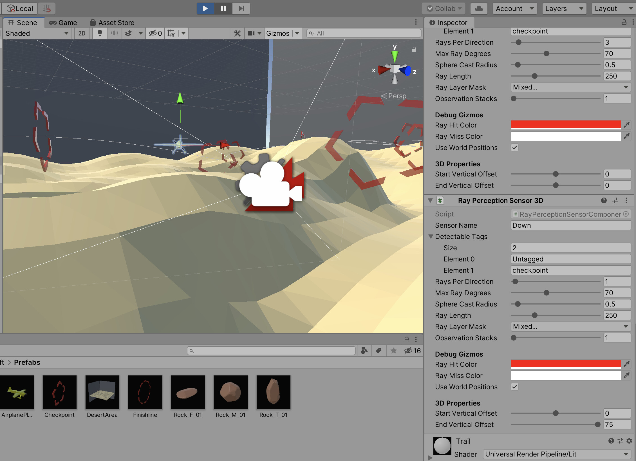Enable the 2D scene view toggle
Viewport: 636px width, 461px height.
tap(81, 33)
